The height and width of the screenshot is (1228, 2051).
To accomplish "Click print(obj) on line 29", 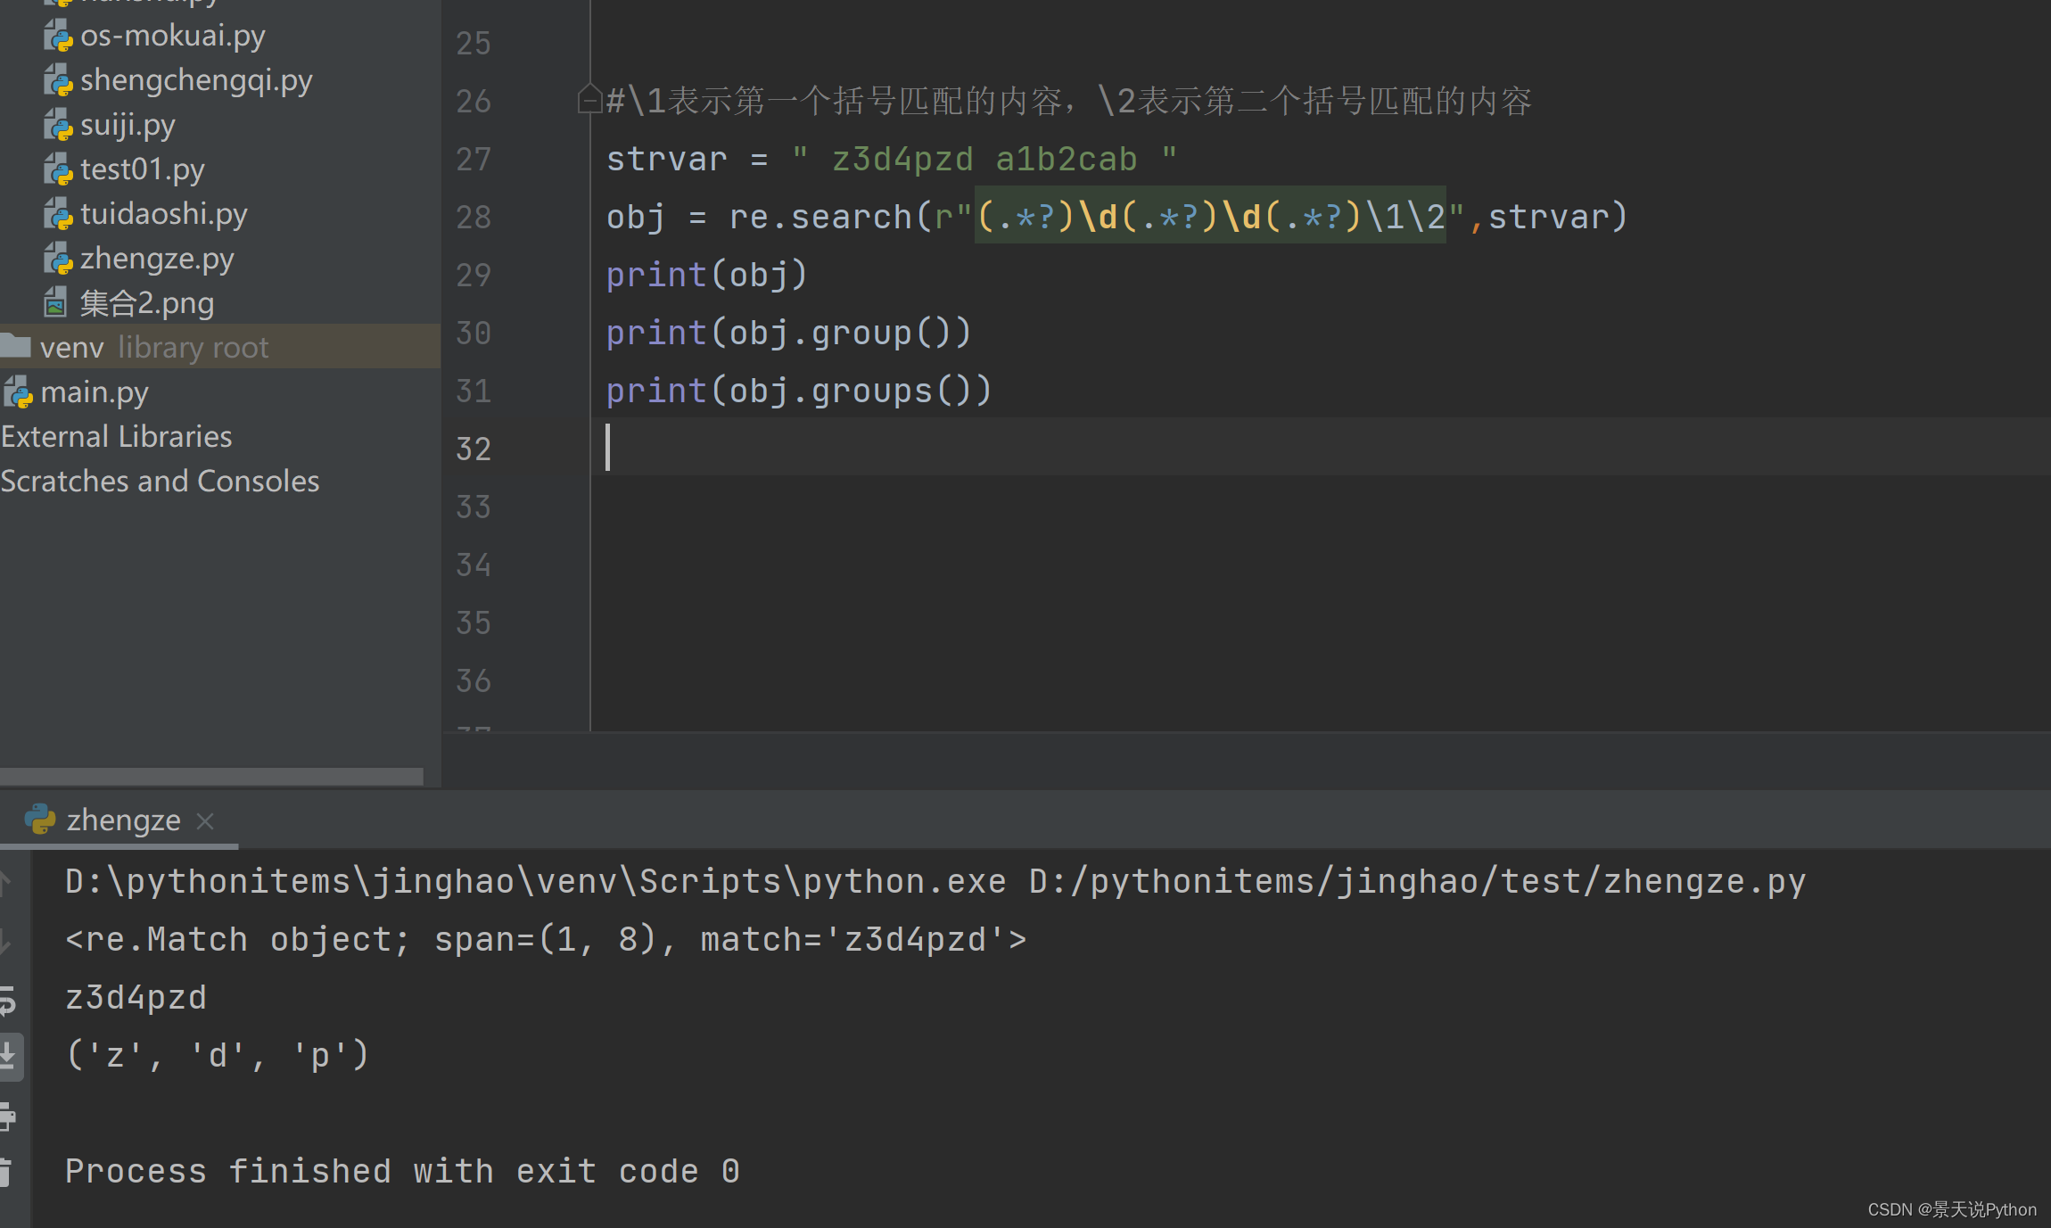I will click(707, 275).
